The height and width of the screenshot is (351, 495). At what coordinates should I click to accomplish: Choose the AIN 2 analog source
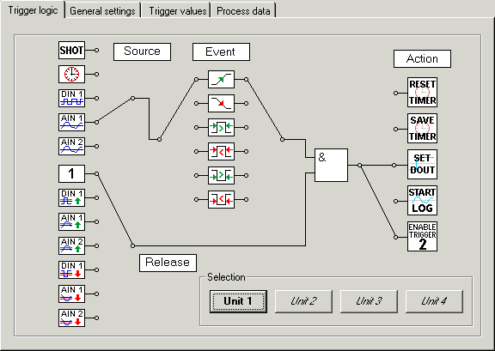click(71, 146)
